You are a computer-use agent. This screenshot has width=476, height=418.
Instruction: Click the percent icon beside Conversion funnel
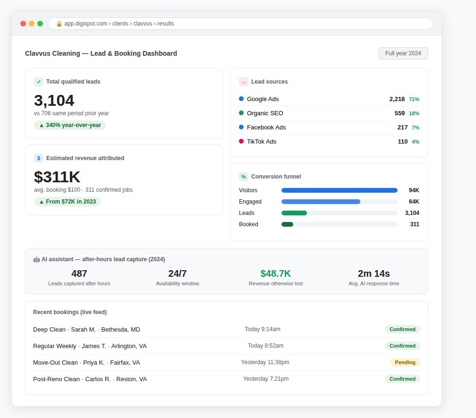coord(244,177)
